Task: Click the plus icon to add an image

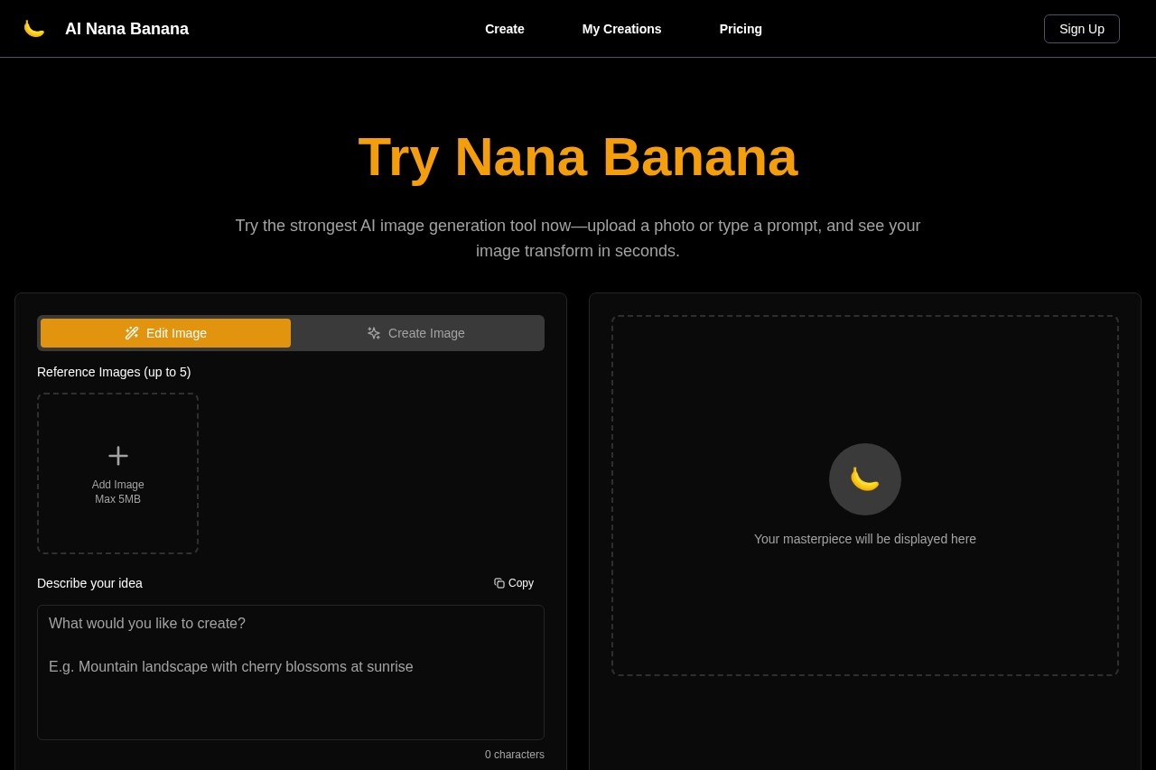Action: [117, 456]
